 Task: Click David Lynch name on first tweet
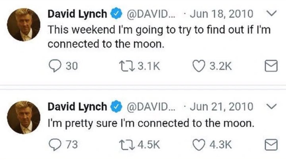point(77,14)
